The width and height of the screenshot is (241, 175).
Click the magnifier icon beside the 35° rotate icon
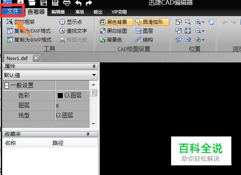(x=188, y=40)
